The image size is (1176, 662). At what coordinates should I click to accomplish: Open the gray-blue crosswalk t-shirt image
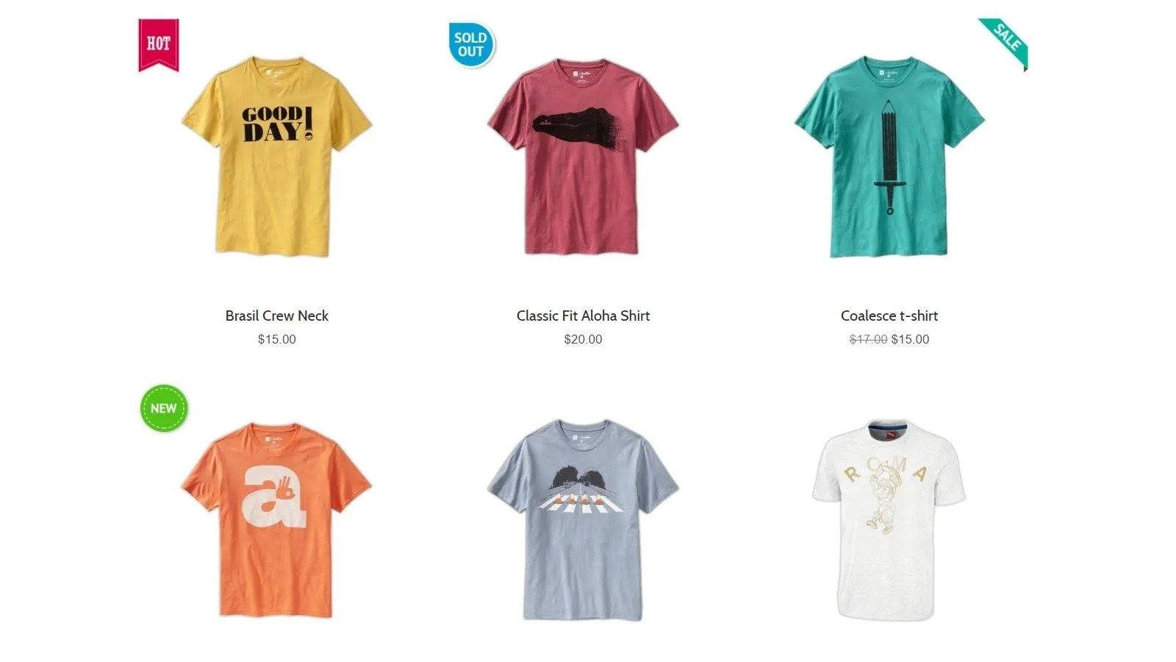583,519
